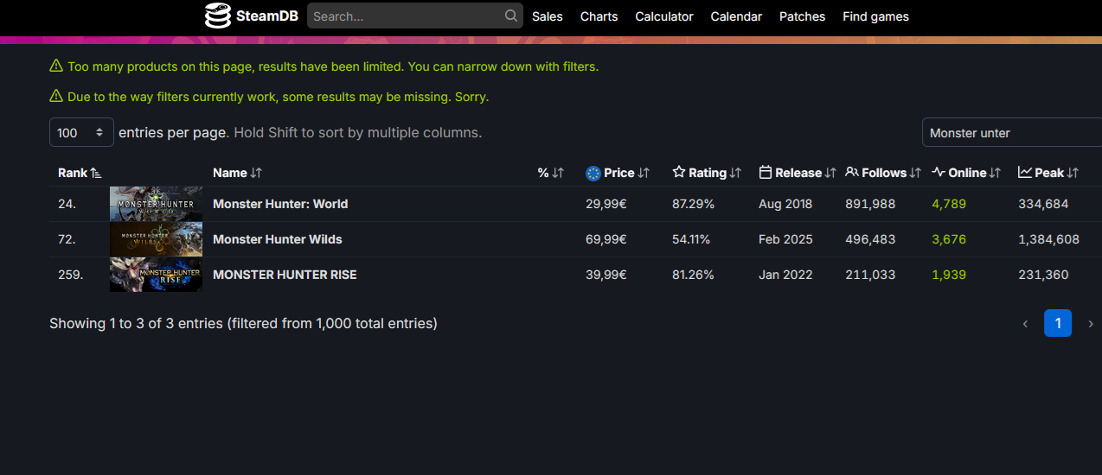Click rank 72. cell

click(x=67, y=239)
